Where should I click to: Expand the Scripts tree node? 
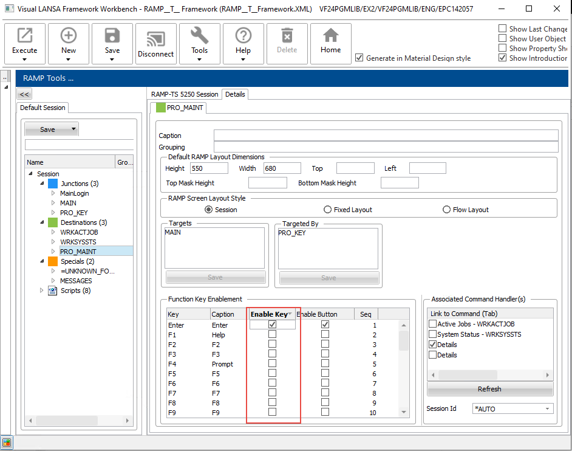click(42, 291)
